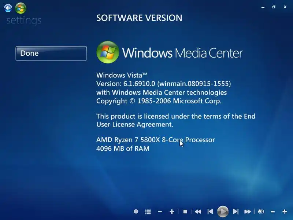Click 'with Windows Media Center technologies' line
Screen dimensions: 293x220
point(162,92)
